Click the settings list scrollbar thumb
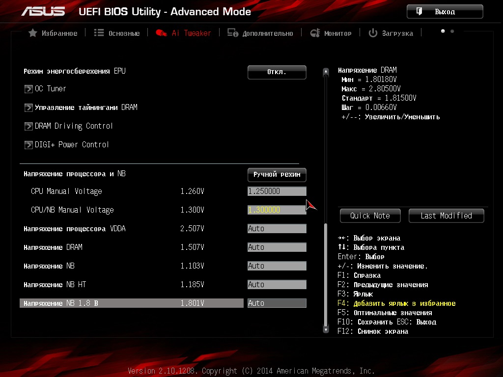The image size is (503, 377). click(x=326, y=274)
